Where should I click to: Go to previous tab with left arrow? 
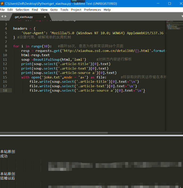(2, 16)
